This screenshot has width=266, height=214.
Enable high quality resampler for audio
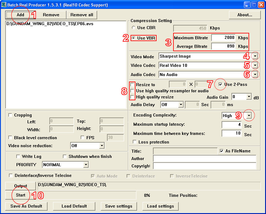132,91
